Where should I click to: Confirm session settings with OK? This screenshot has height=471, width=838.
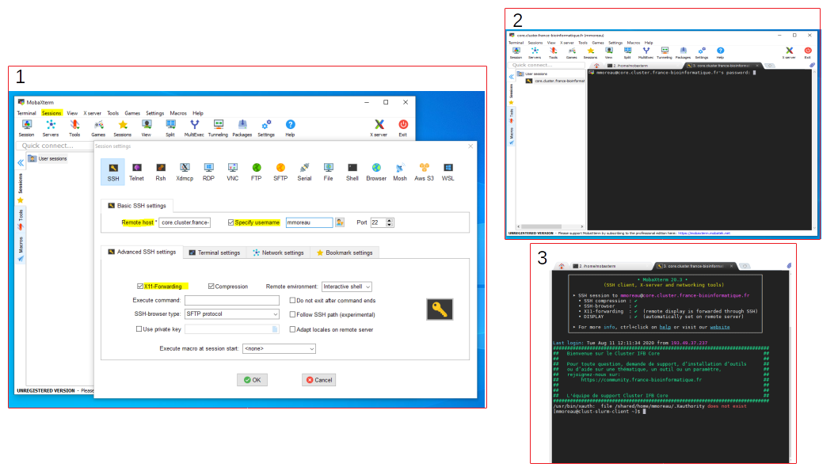252,380
